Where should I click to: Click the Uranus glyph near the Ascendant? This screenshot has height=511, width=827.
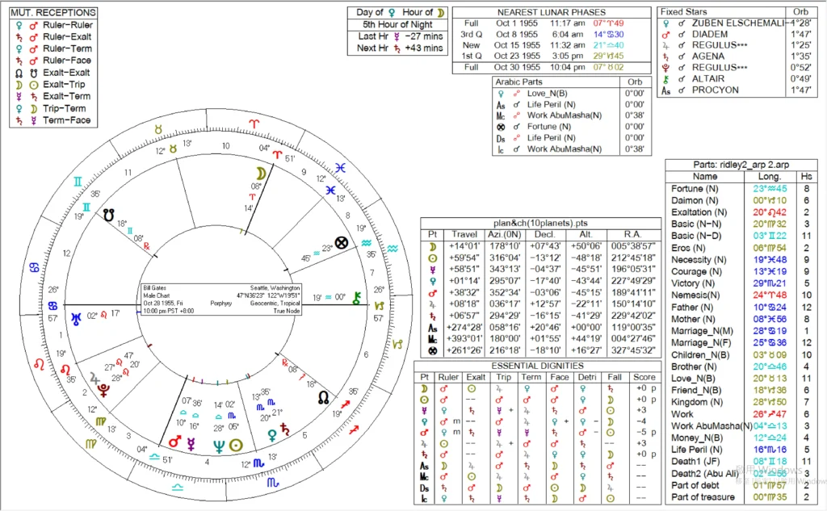(75, 319)
